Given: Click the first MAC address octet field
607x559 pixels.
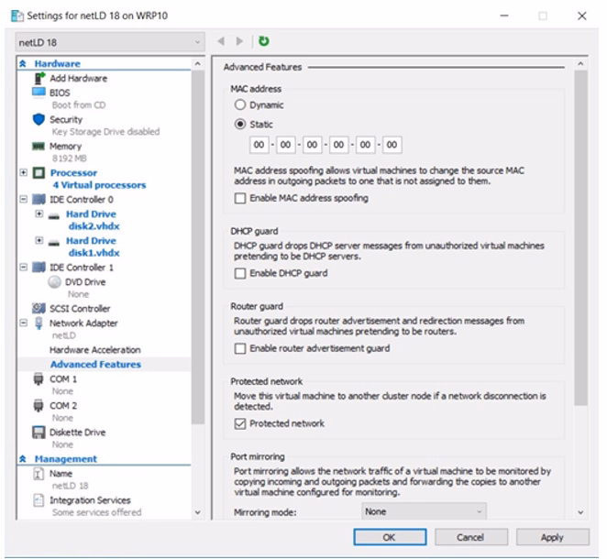Looking at the screenshot, I should (x=259, y=145).
